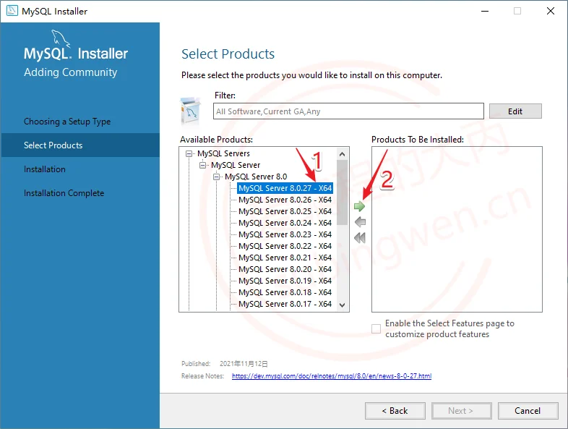Click the scroll-down arrow of Available Products

343,305
